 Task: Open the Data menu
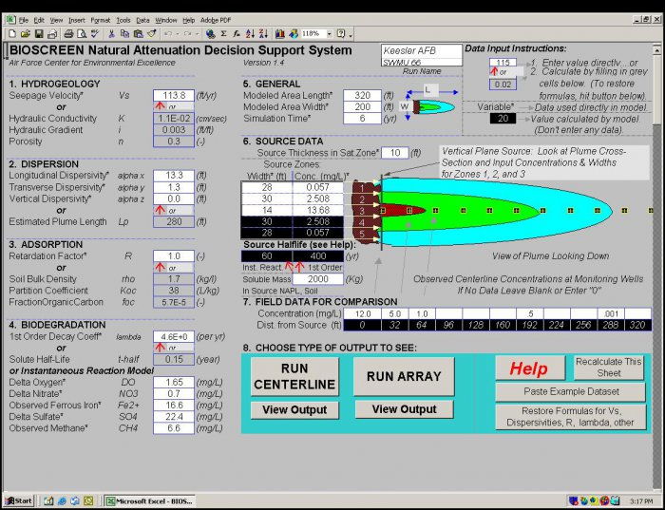[142, 20]
